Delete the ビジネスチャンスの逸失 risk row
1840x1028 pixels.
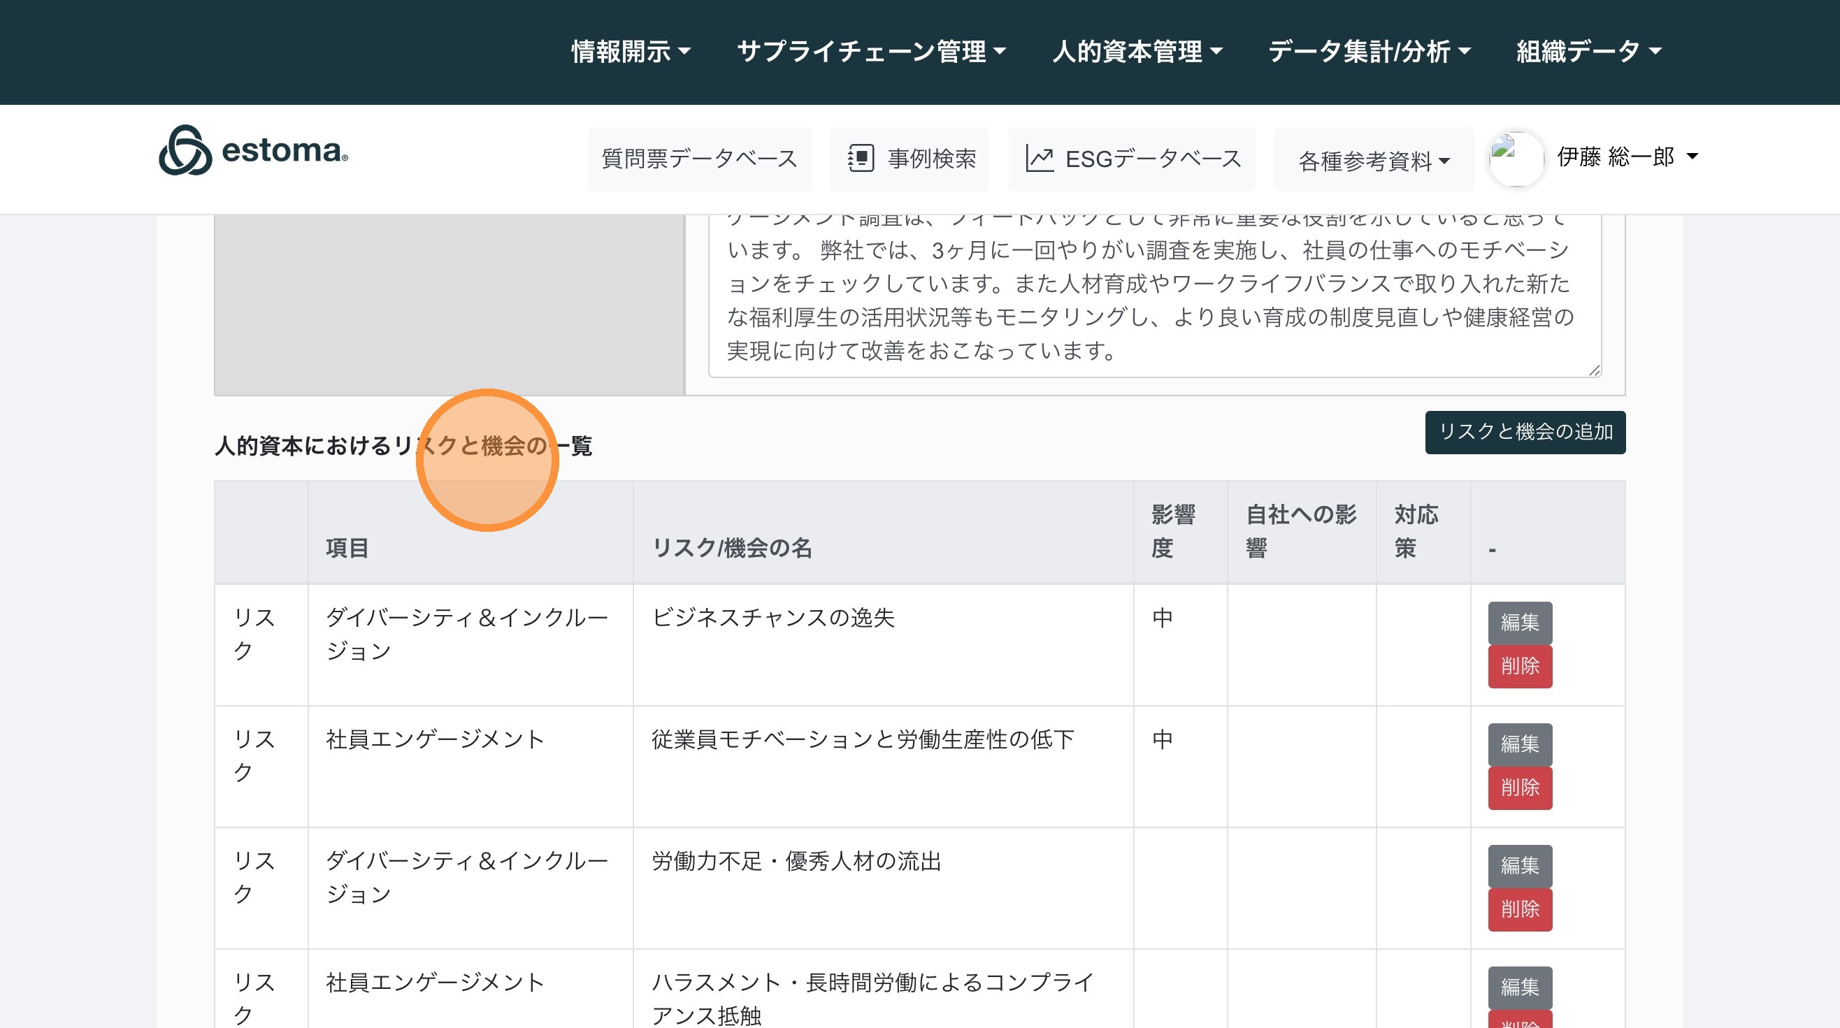pos(1519,666)
